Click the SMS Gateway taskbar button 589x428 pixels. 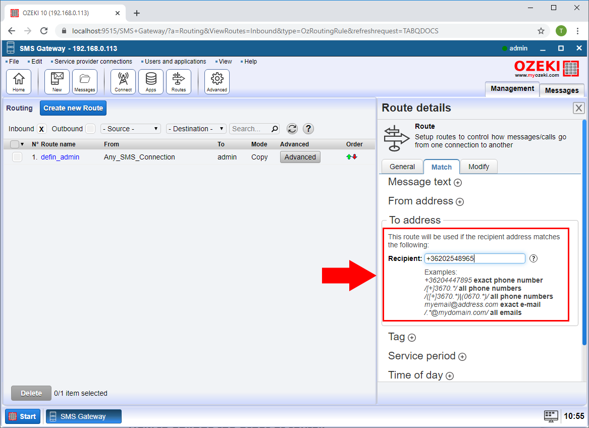tap(83, 416)
